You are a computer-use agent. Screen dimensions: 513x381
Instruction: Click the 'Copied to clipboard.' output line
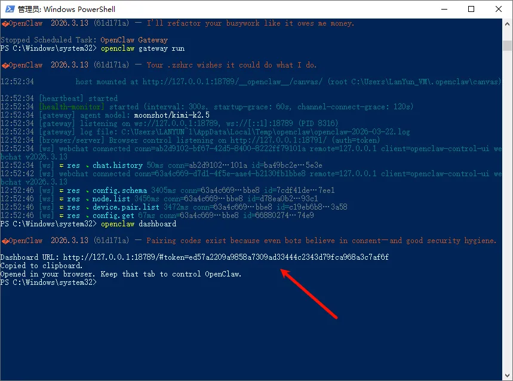tap(41, 266)
